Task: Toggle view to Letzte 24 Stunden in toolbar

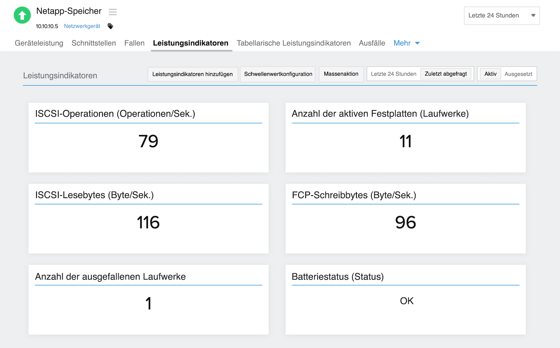Action: pos(393,74)
